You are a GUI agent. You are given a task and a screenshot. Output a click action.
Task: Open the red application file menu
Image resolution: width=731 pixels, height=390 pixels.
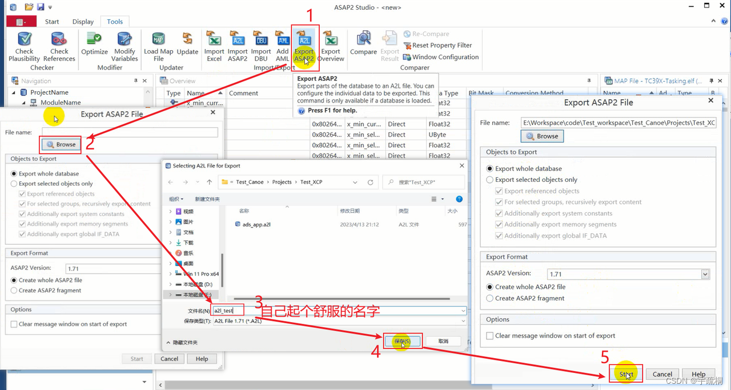point(21,22)
